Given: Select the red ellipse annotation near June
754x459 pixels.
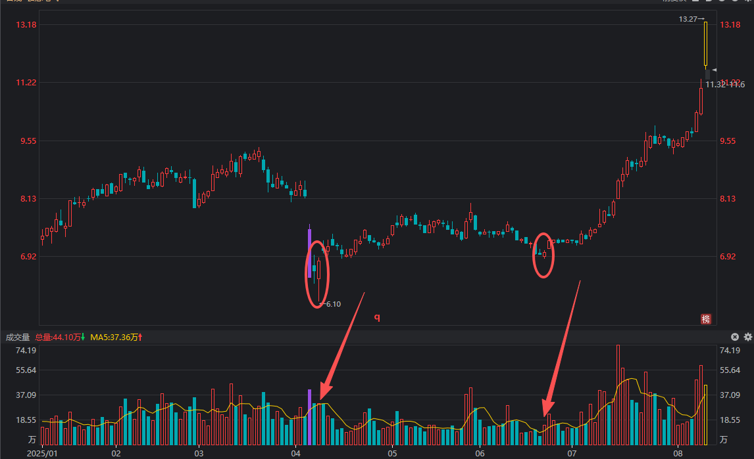Looking at the screenshot, I should (543, 255).
